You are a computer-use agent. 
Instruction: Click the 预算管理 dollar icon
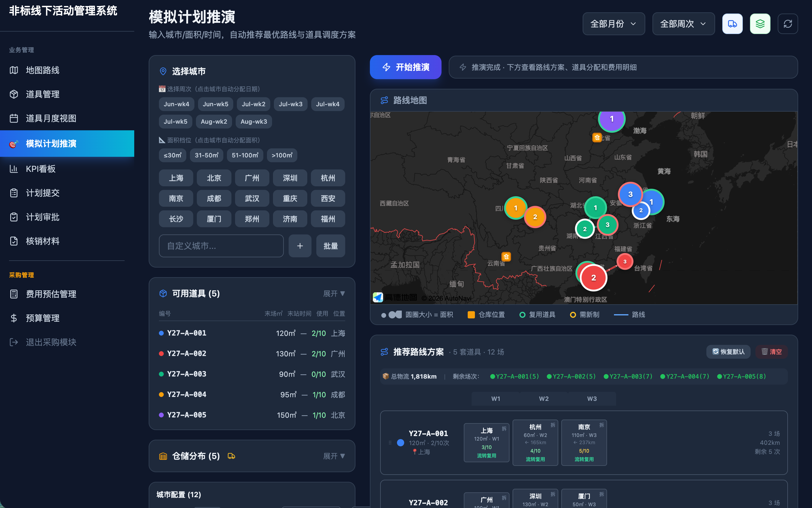14,318
